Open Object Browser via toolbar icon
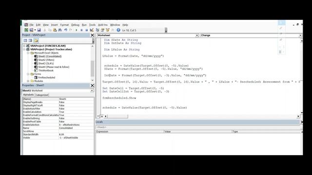The height and width of the screenshot is (175, 312). coord(108,30)
